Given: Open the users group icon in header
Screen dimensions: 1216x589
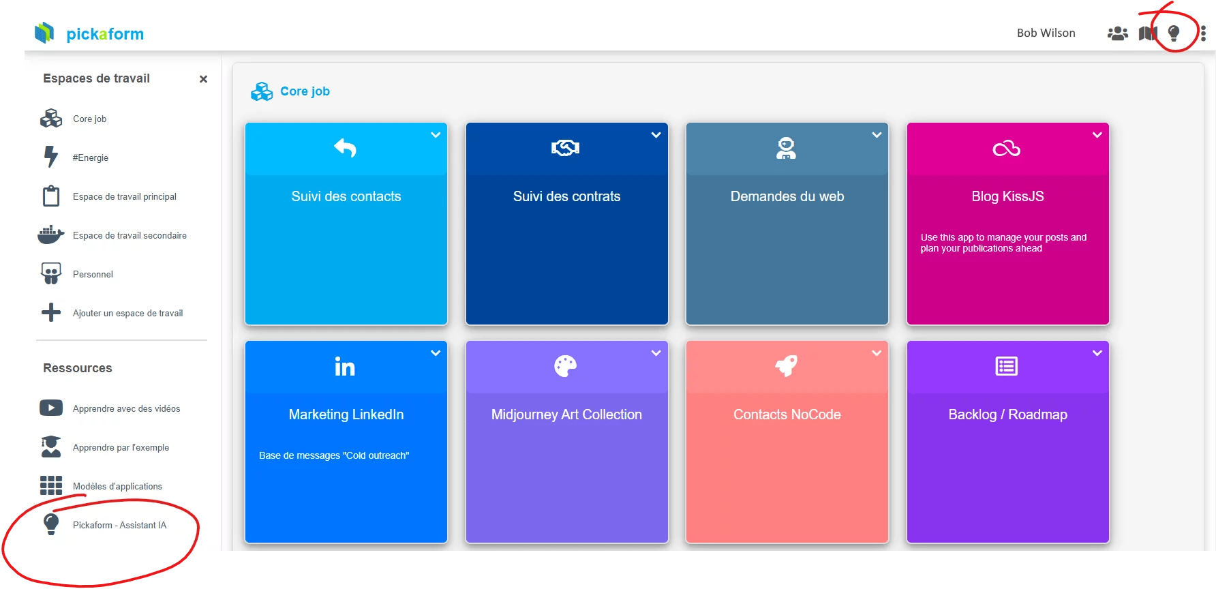Looking at the screenshot, I should (x=1117, y=33).
